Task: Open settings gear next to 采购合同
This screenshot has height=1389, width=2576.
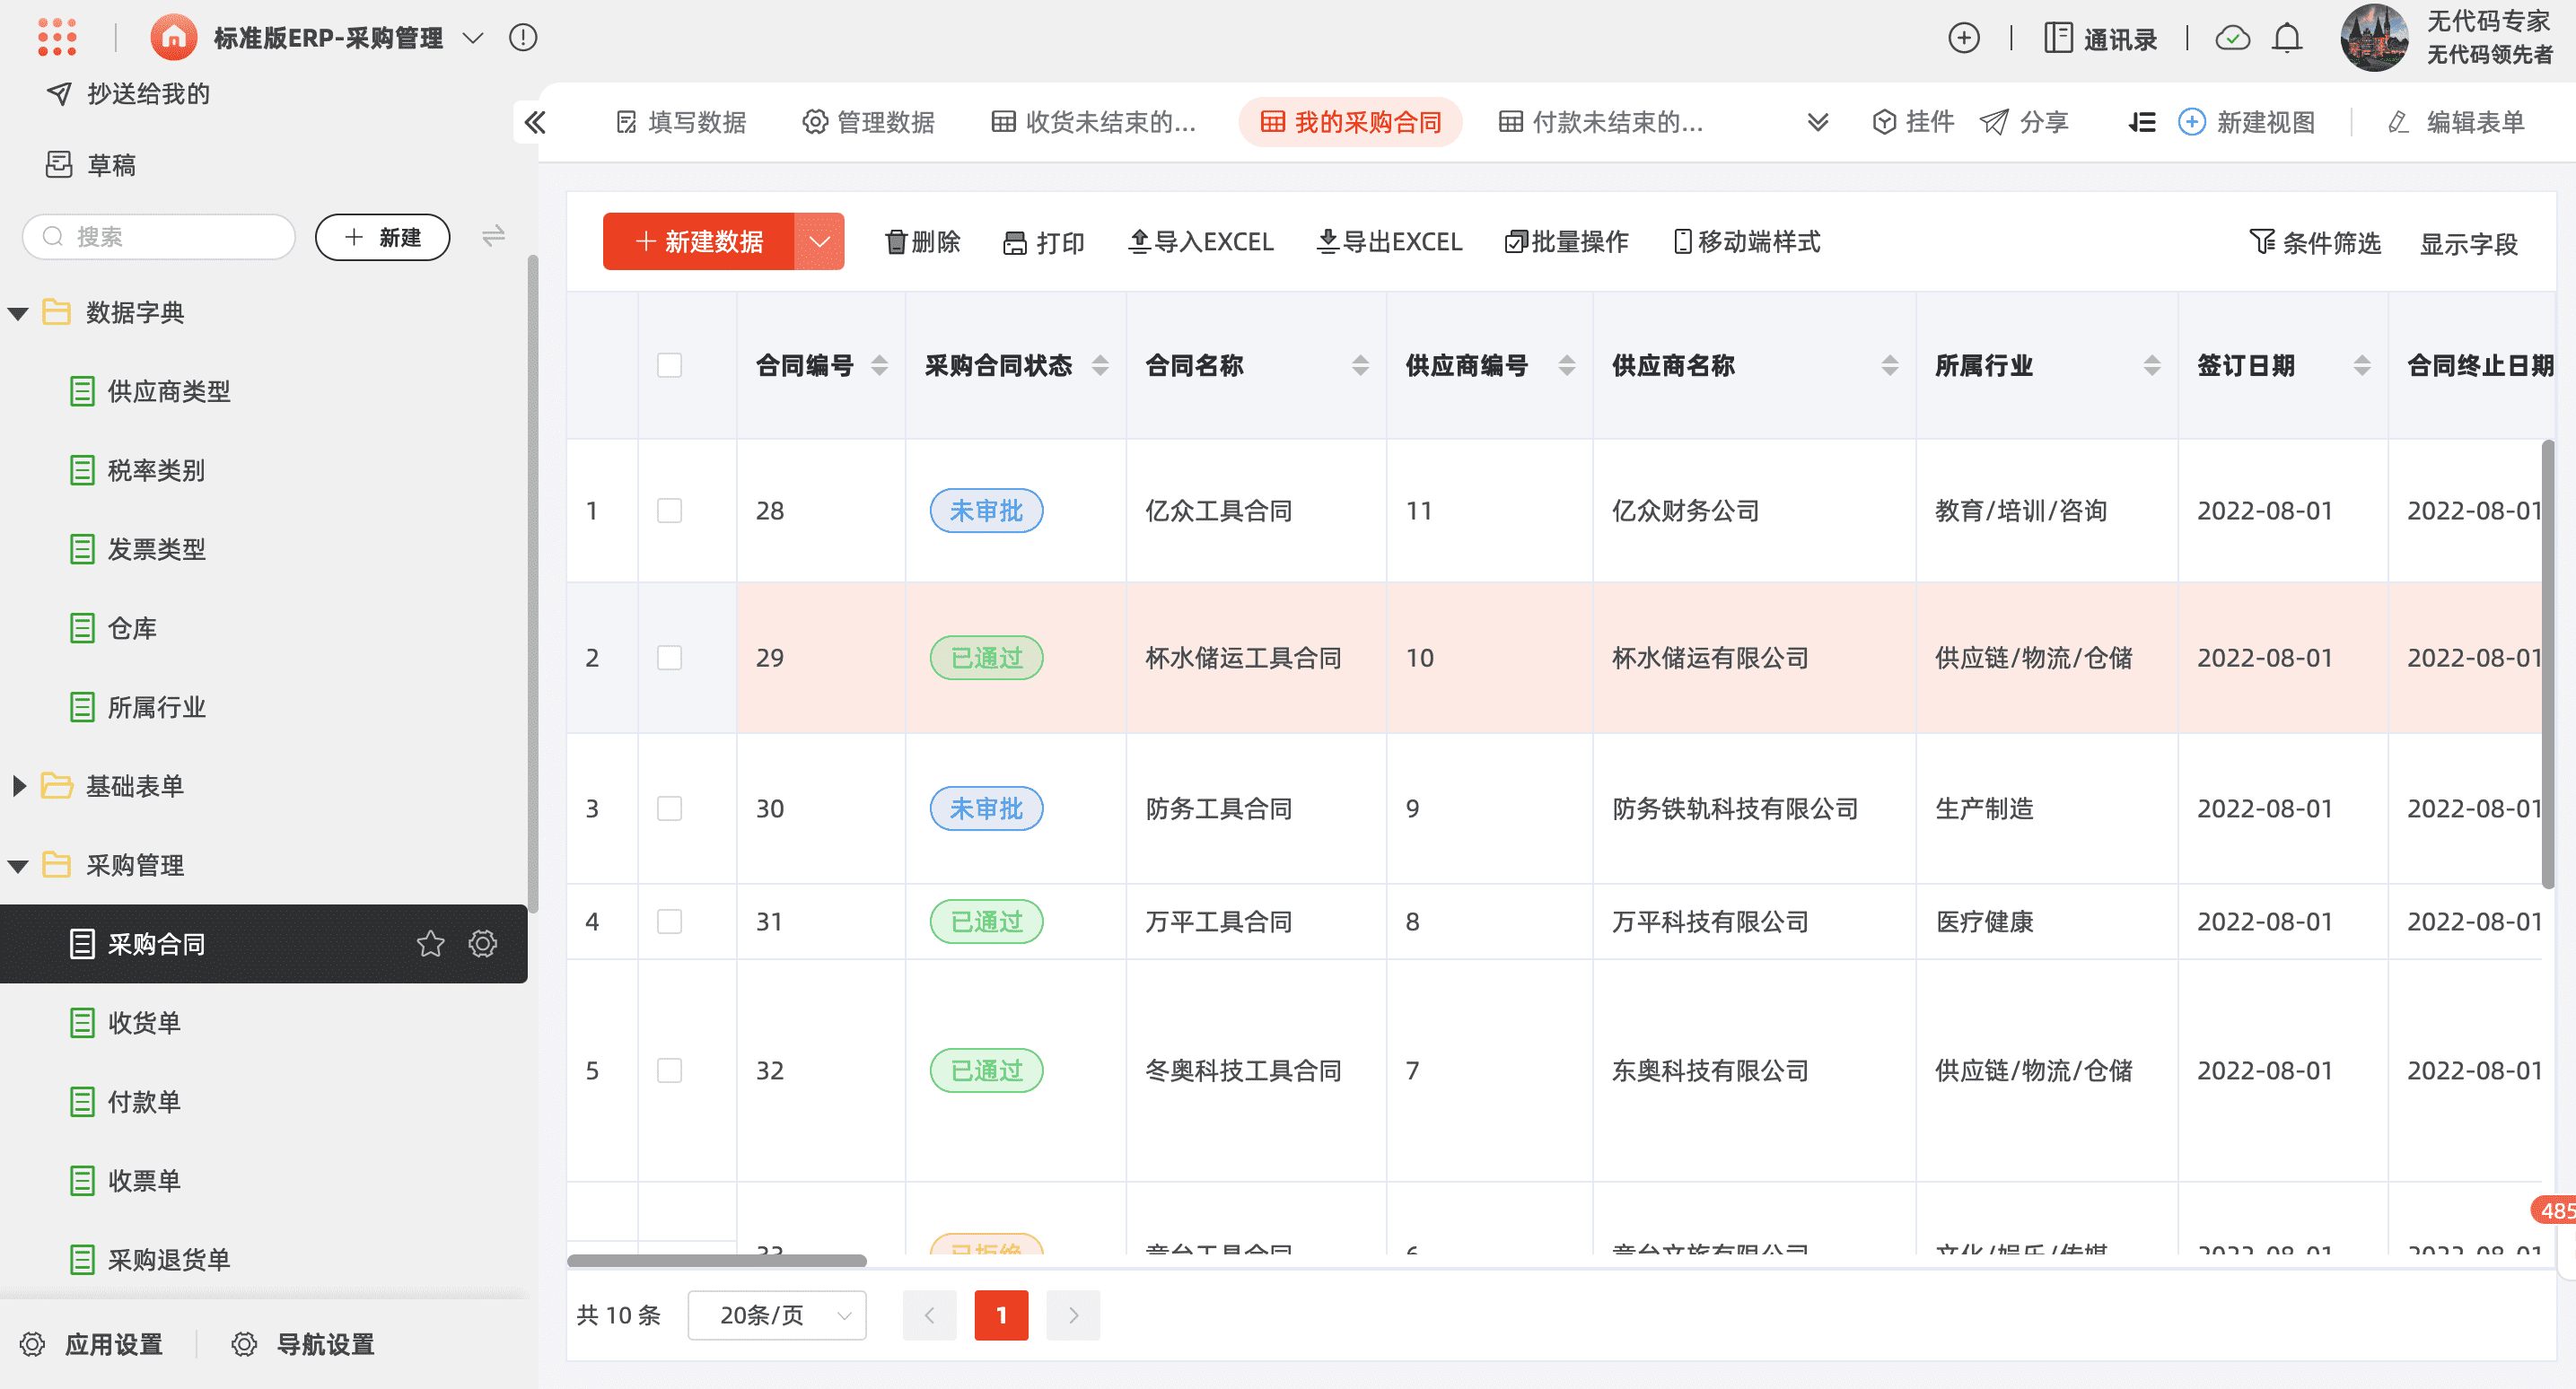Action: coord(483,943)
